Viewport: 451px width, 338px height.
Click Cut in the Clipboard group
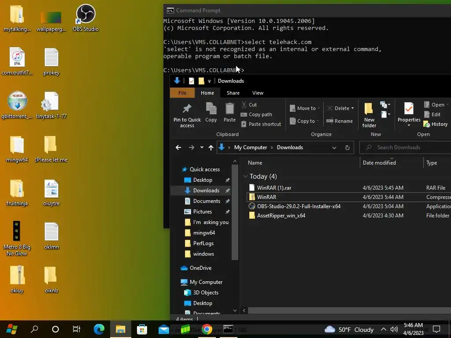point(249,105)
